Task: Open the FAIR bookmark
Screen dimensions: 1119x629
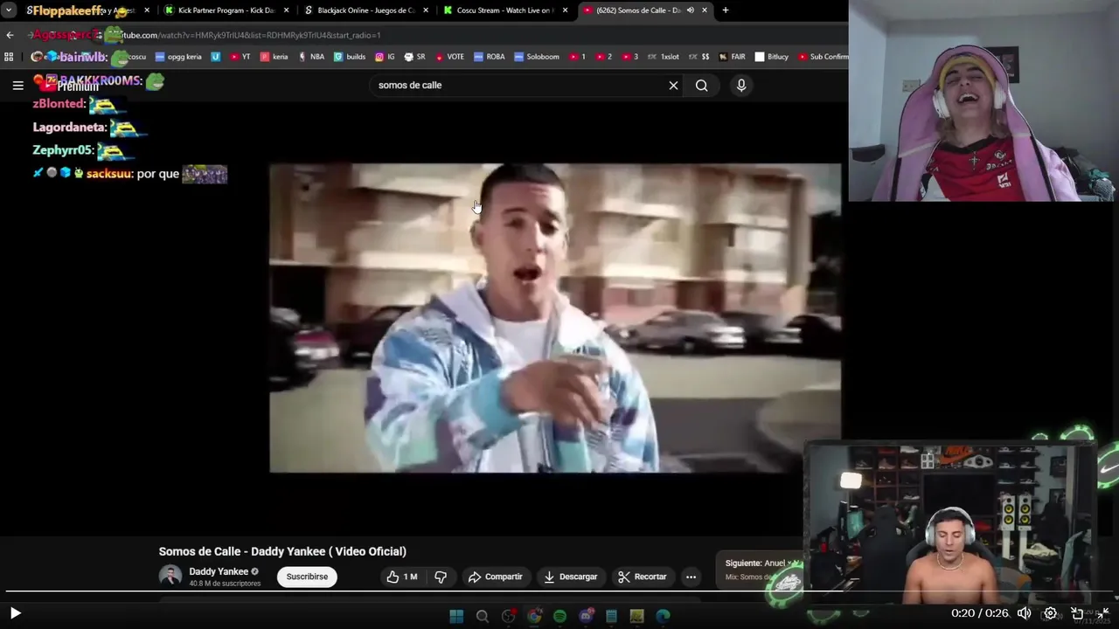Action: tap(733, 57)
